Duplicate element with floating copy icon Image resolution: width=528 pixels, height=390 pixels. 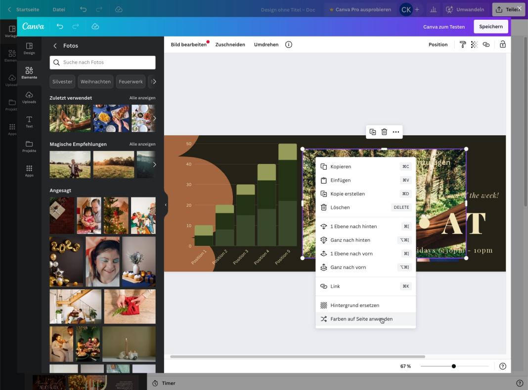pyautogui.click(x=373, y=132)
